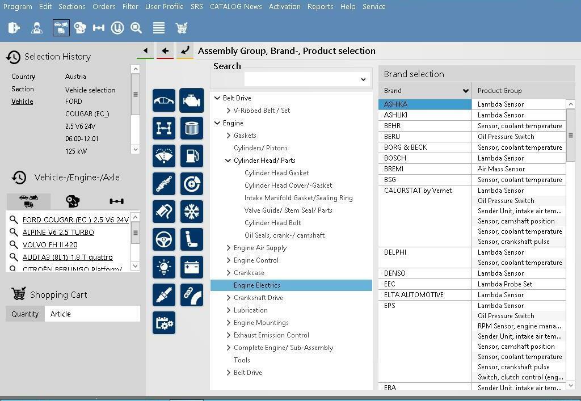This screenshot has width=581, height=401.
Task: Expand the Lubrication node
Action: pos(228,310)
